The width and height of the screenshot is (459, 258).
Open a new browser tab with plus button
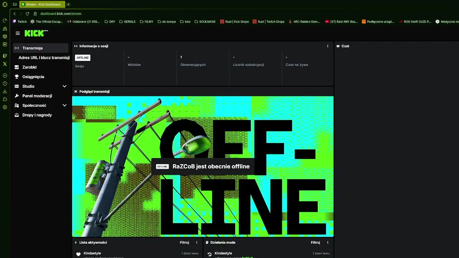pyautogui.click(x=68, y=4)
